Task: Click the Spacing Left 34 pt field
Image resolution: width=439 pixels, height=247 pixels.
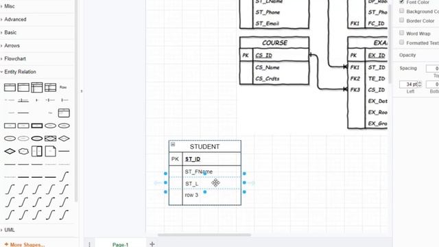Action: [x=409, y=84]
